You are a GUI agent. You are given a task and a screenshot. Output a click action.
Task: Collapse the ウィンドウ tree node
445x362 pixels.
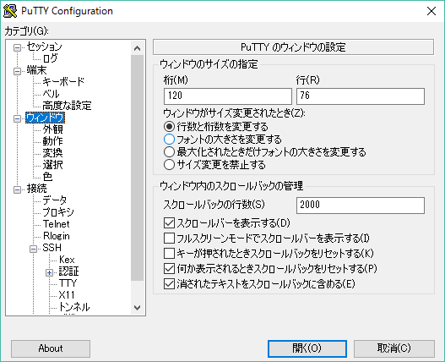click(18, 118)
